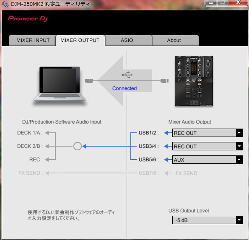Click the DECK 1/A label
Viewport: 249px width, 240px height.
pyautogui.click(x=30, y=133)
